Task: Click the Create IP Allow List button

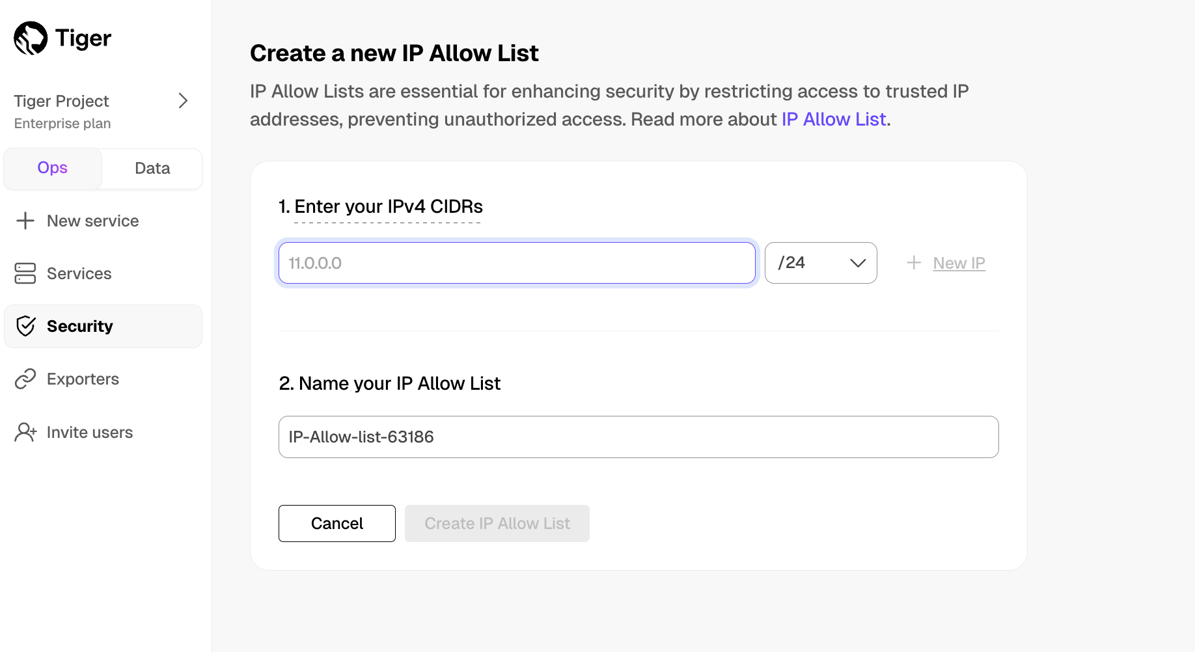Action: [x=497, y=523]
